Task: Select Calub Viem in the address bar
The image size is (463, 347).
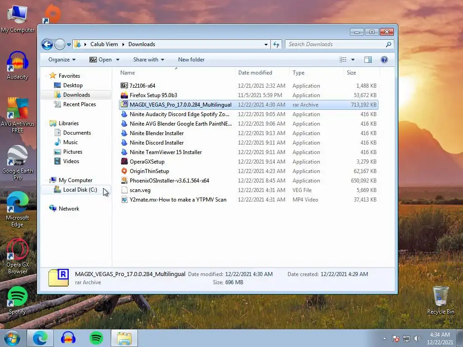Action: [x=104, y=44]
